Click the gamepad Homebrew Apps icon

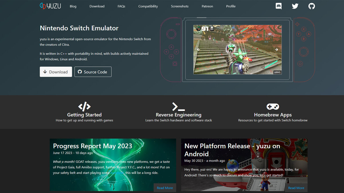273,107
